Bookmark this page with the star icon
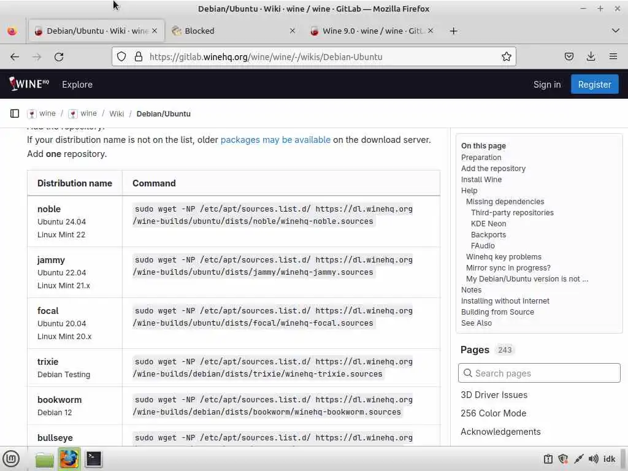The width and height of the screenshot is (628, 471). [506, 57]
